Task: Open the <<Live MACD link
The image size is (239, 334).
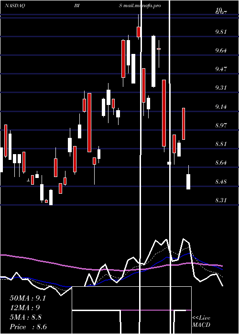Action: click(x=201, y=322)
